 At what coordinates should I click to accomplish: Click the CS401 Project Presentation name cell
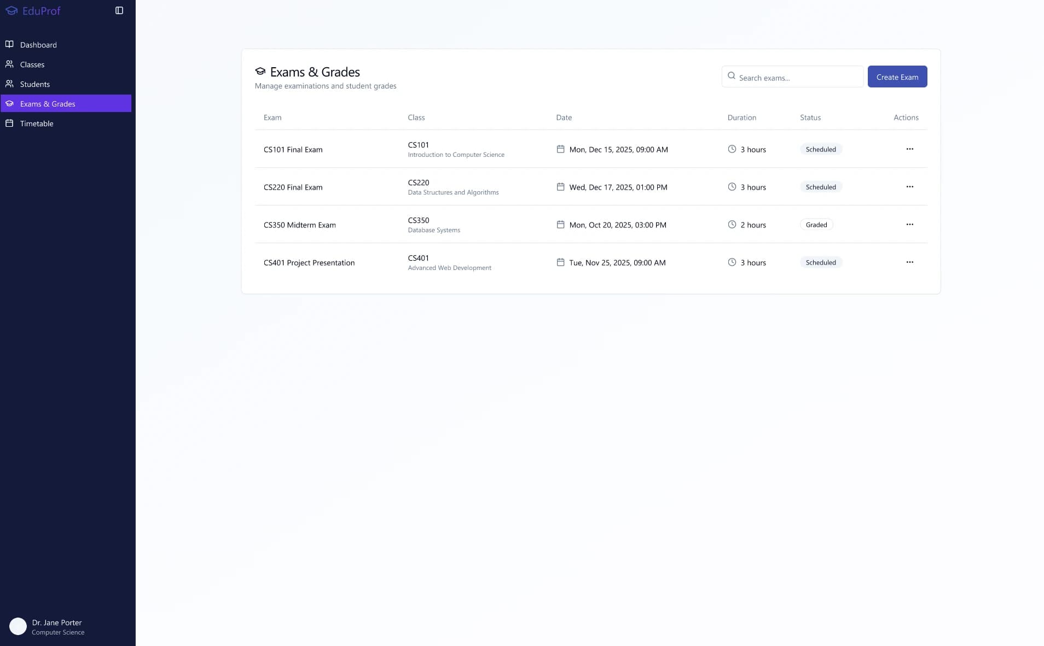click(309, 262)
